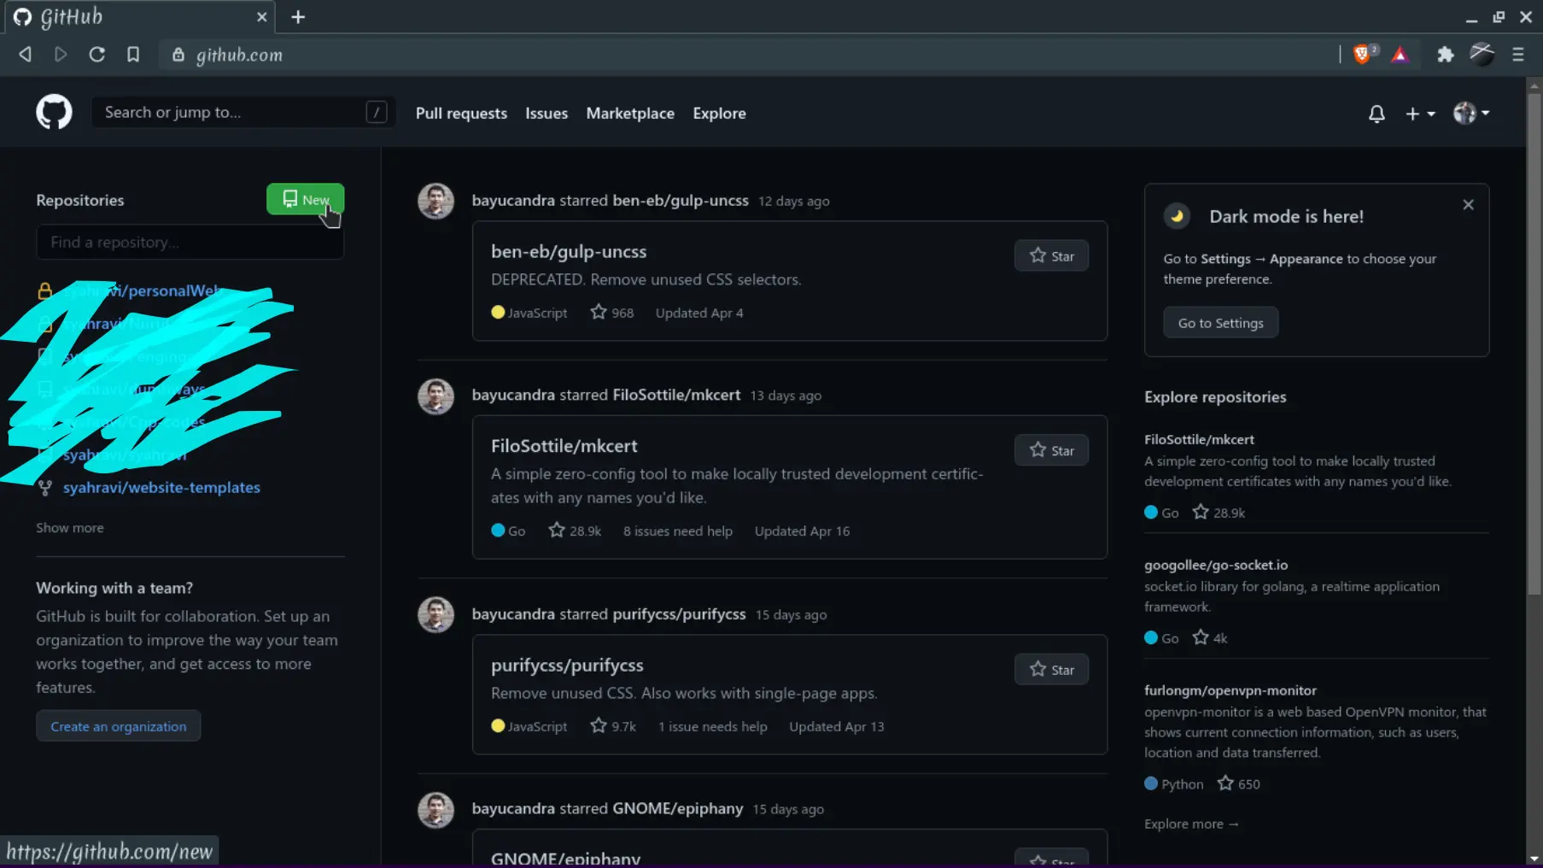Screen dimensions: 1543x868
Task: Open the notifications bell
Action: [1376, 114]
